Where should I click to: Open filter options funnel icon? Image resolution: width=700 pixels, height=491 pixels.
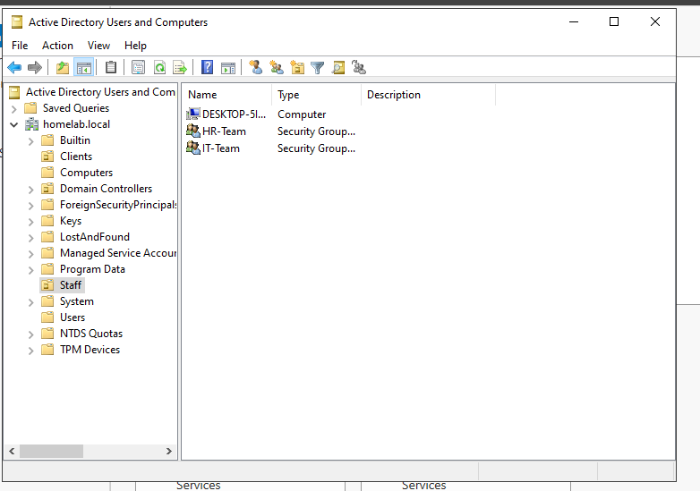[x=318, y=67]
